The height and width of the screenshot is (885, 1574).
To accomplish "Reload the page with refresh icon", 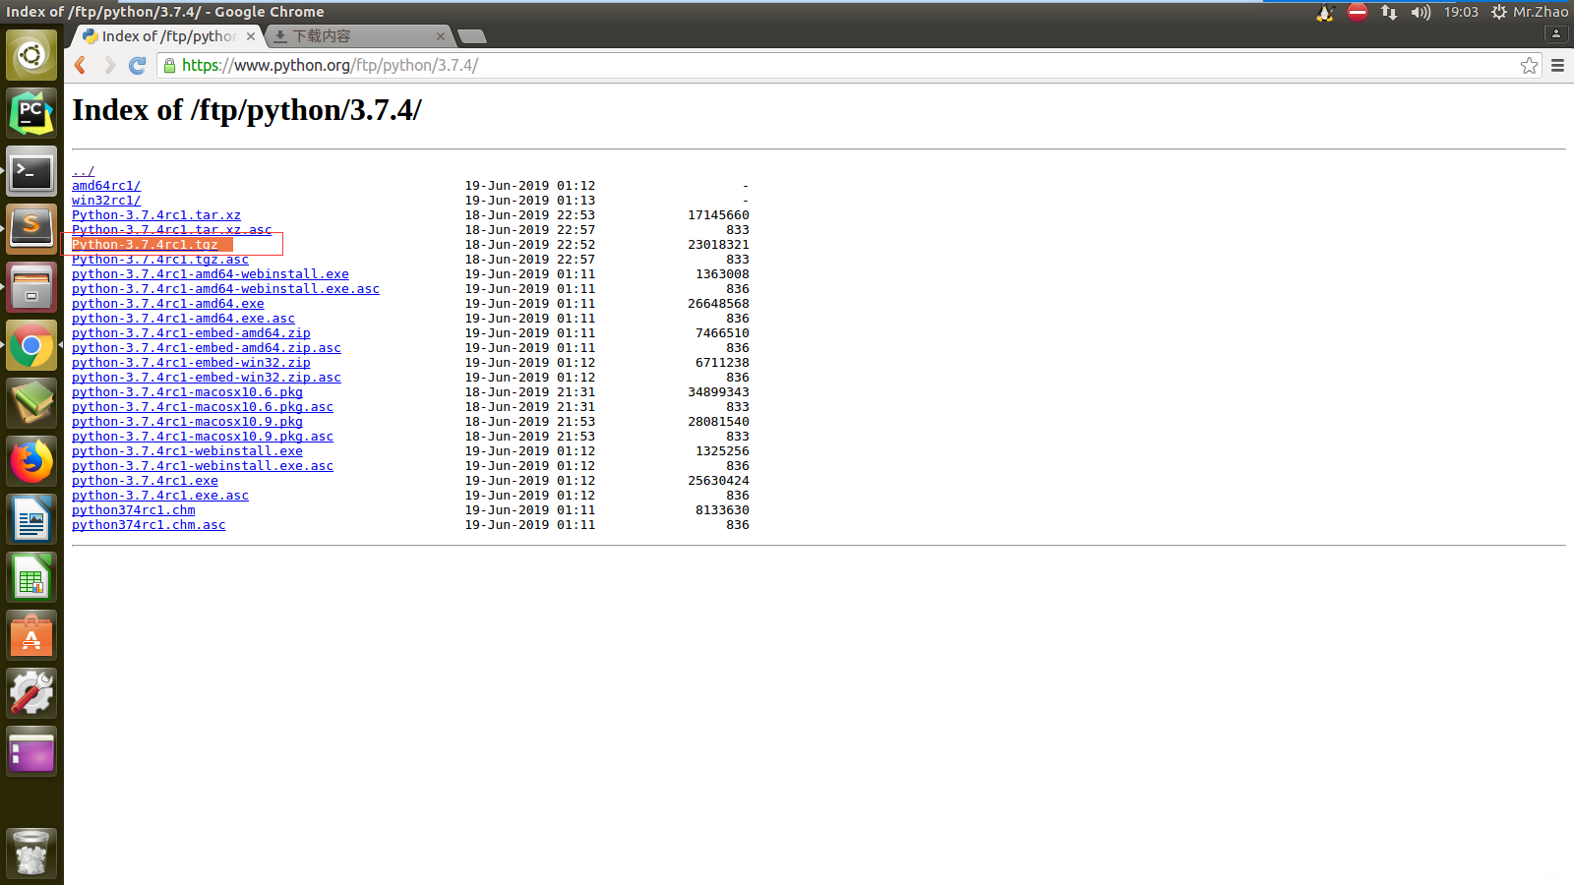I will (x=138, y=65).
